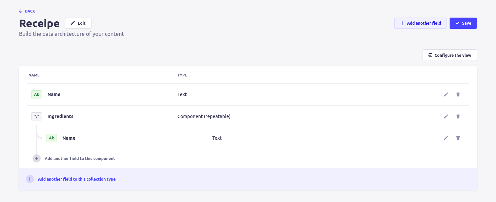Add another field to this component
The width and height of the screenshot is (496, 202).
pyautogui.click(x=80, y=158)
